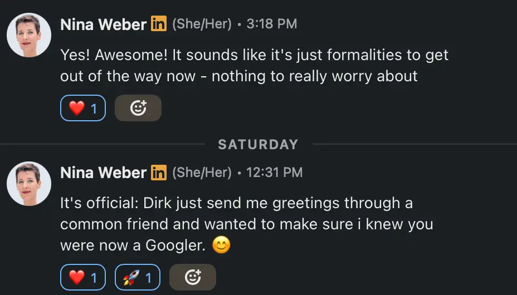The image size is (517, 295).
Task: Click the smiling emoji after 'Googler.'
Action: pyautogui.click(x=221, y=246)
